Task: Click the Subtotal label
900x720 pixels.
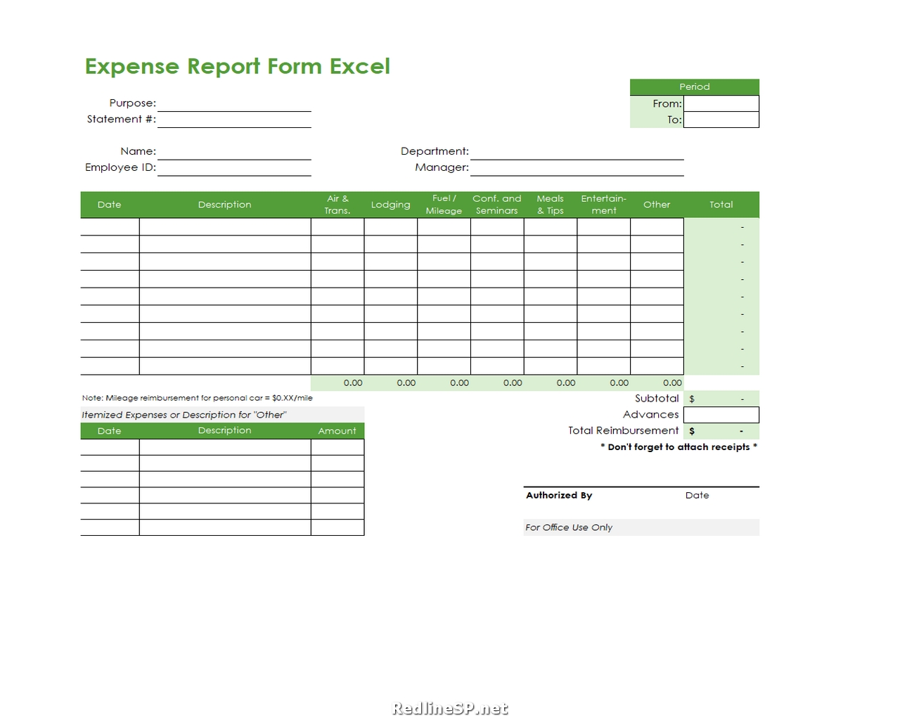Action: click(x=657, y=399)
